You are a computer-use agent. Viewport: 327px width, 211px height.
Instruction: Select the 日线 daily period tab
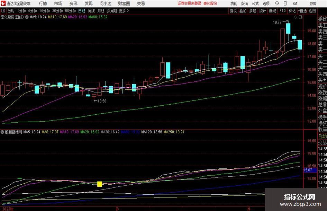pos(82,11)
